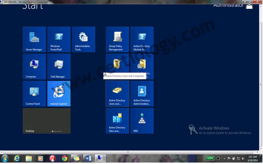
Task: Click the battery 100% indicator
Action: coord(210,158)
